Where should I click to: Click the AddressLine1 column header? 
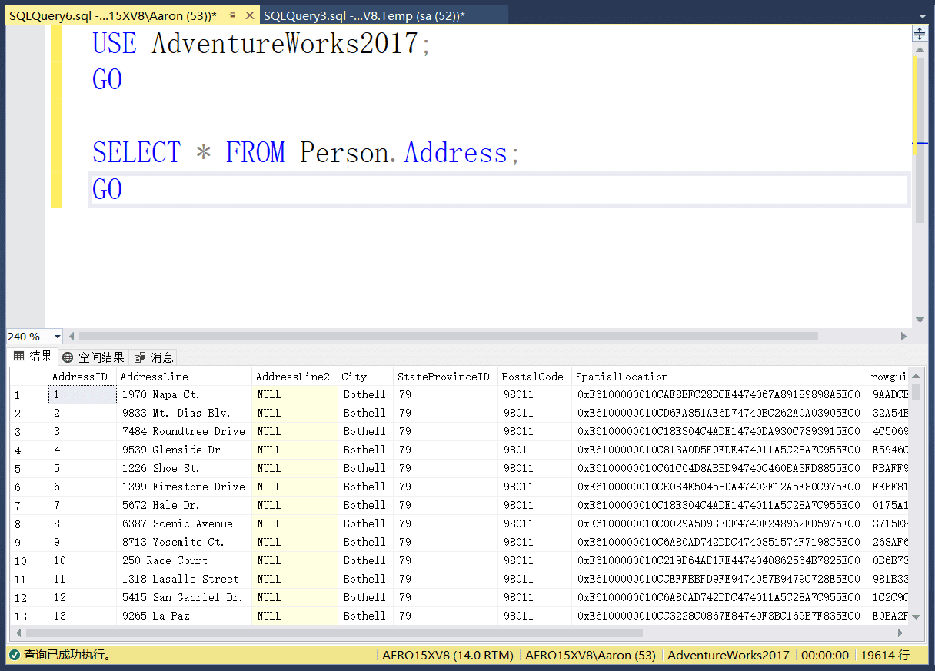[x=184, y=377]
